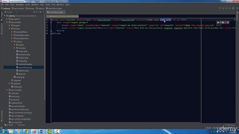Image resolution: width=239 pixels, height=134 pixels.
Task: Open the Project view mode dropdown
Action: tap(17, 12)
